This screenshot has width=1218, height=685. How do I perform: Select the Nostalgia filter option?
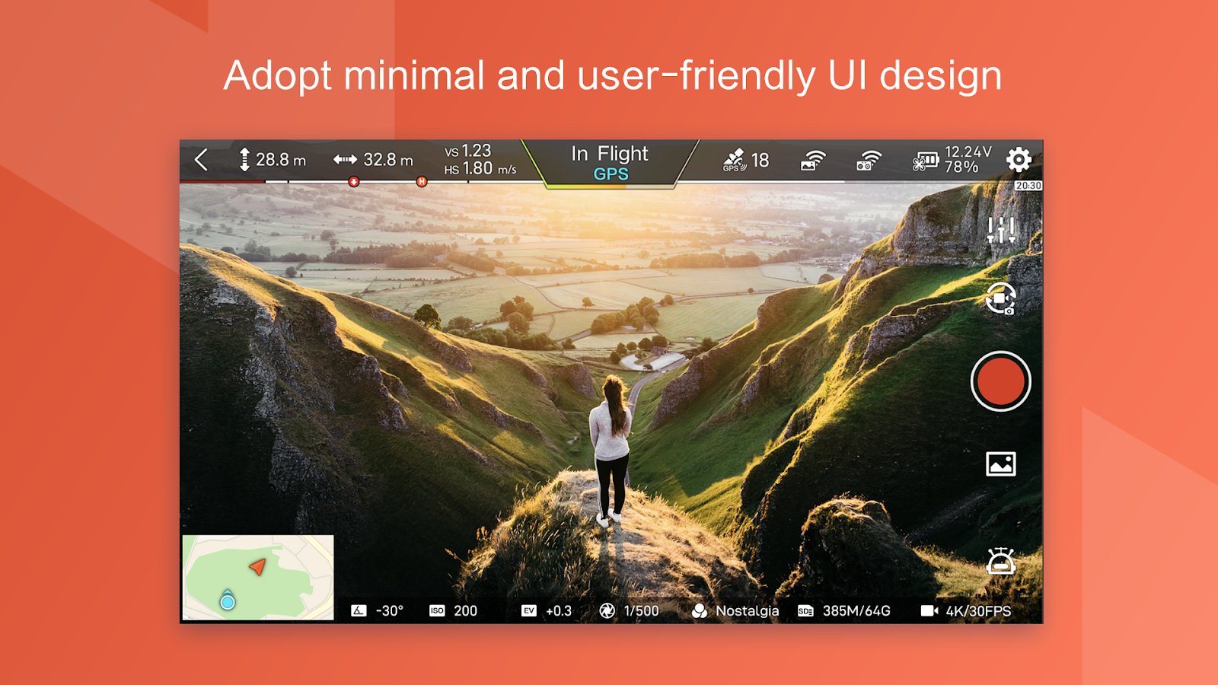735,610
